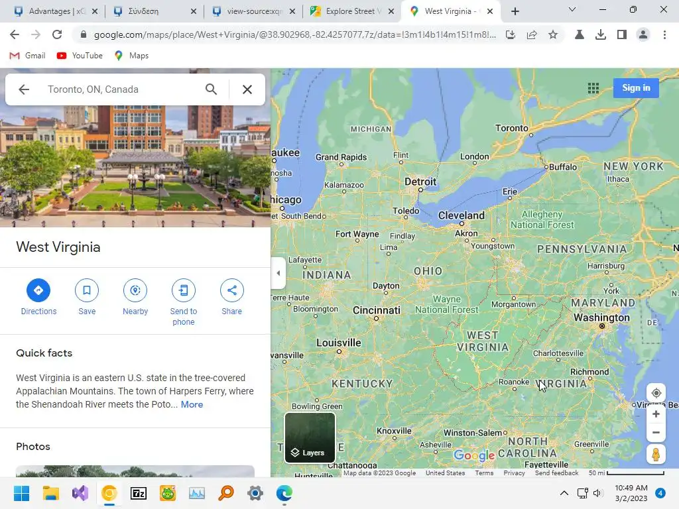Open the 7-Zip taskbar icon
Screen dimensions: 679x509
139,493
